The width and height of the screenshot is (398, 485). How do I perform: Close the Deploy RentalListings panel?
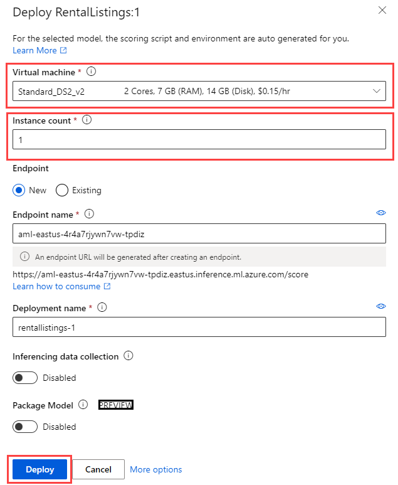point(382,10)
